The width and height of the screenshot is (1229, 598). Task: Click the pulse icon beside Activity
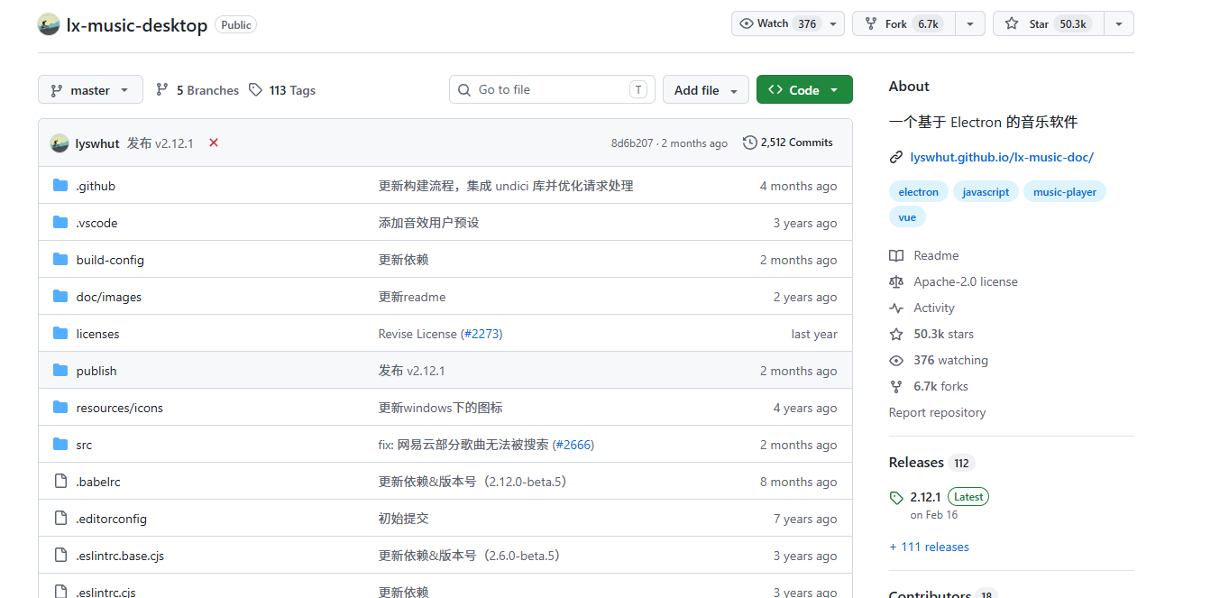tap(895, 308)
